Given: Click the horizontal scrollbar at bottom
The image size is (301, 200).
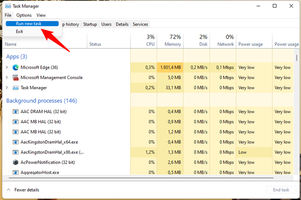Looking at the screenshot, I should pyautogui.click(x=141, y=178).
